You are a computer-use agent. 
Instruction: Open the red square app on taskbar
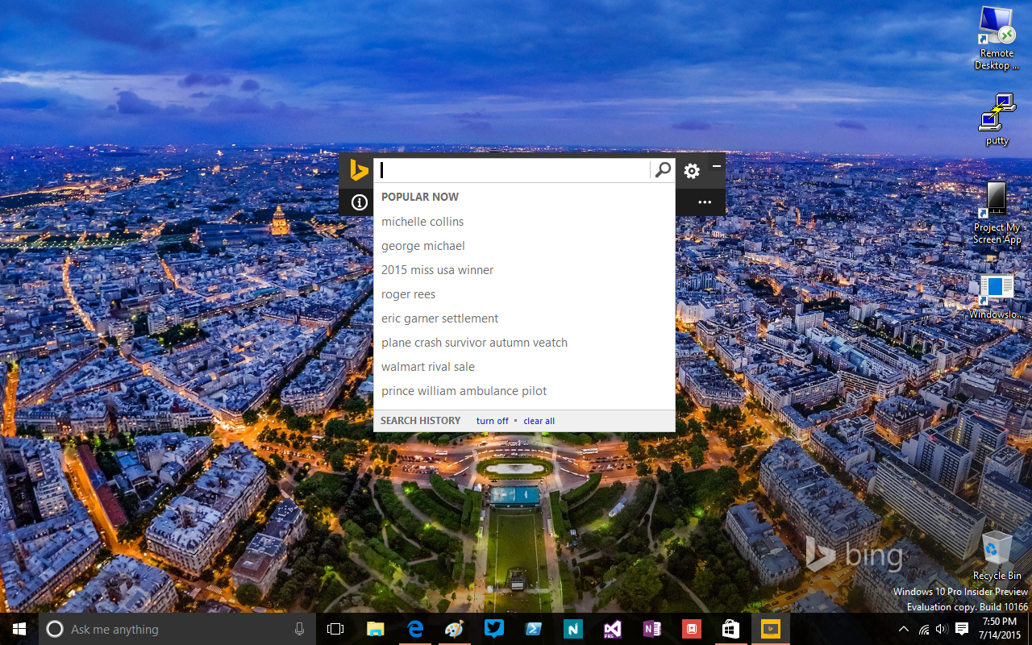pos(692,629)
